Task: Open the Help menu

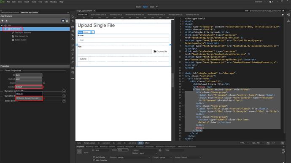Action: (x=62, y=2)
